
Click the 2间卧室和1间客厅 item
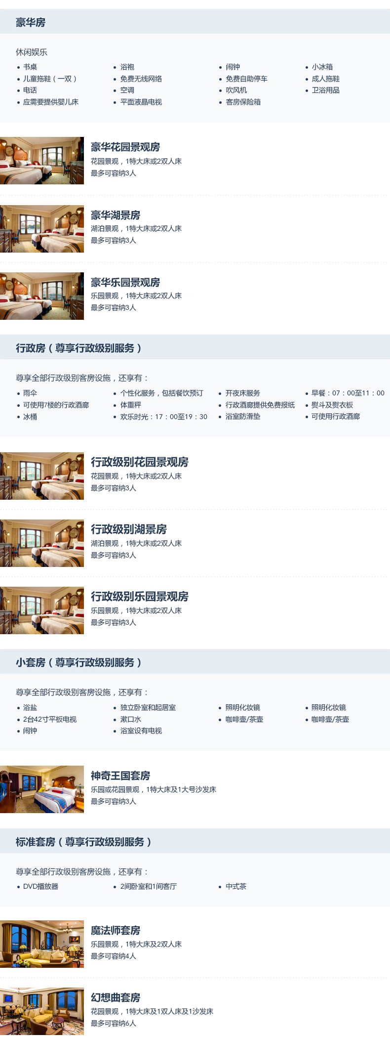click(149, 886)
